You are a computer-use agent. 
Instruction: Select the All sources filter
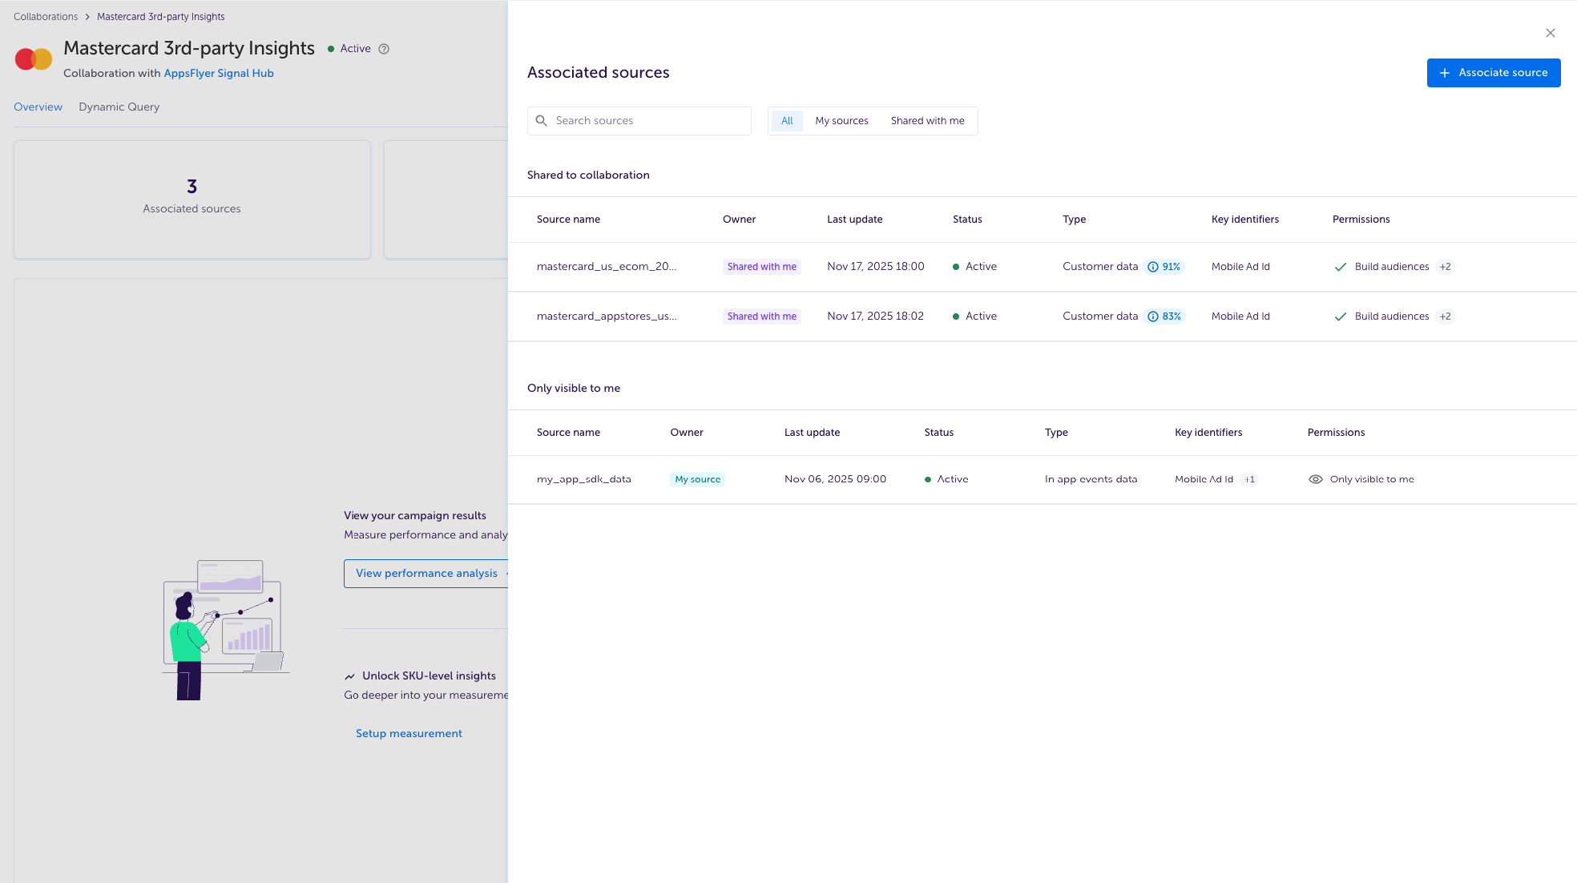786,121
